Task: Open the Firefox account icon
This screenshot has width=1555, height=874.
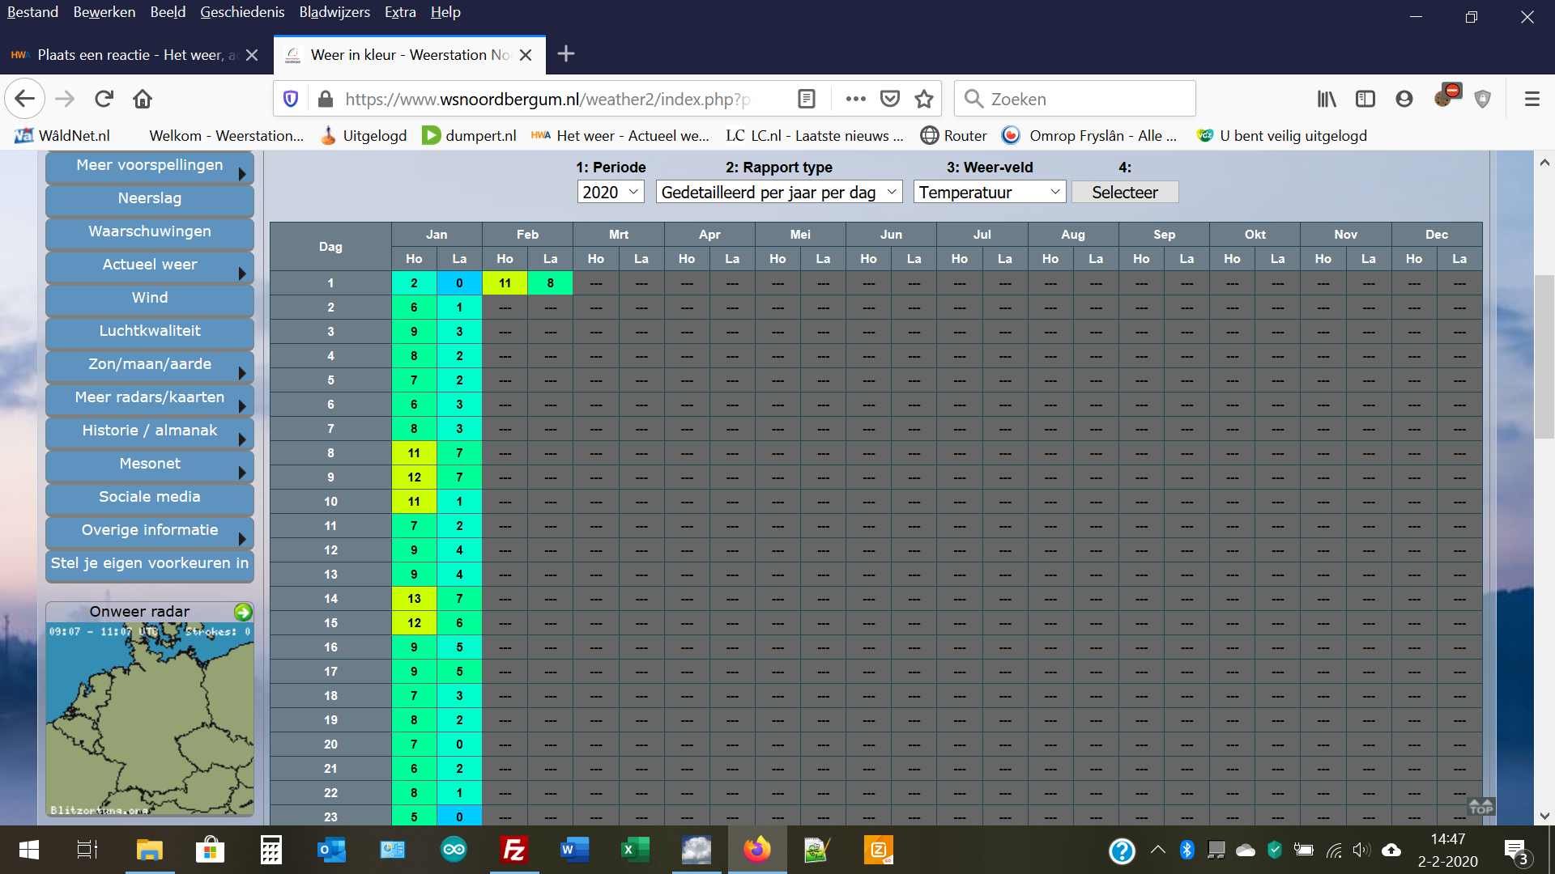Action: tap(1404, 99)
